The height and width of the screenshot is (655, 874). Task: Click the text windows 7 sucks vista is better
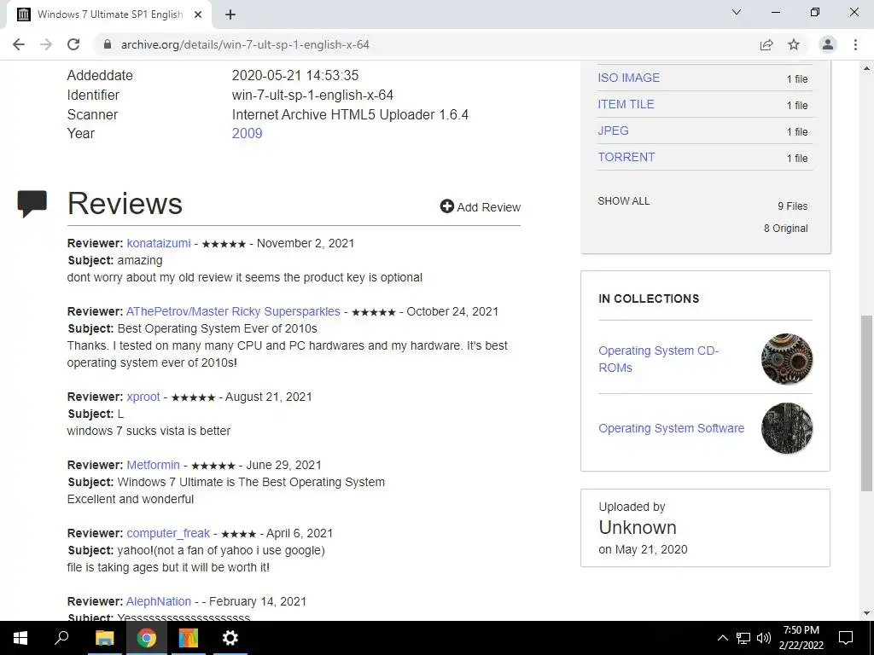coord(149,431)
